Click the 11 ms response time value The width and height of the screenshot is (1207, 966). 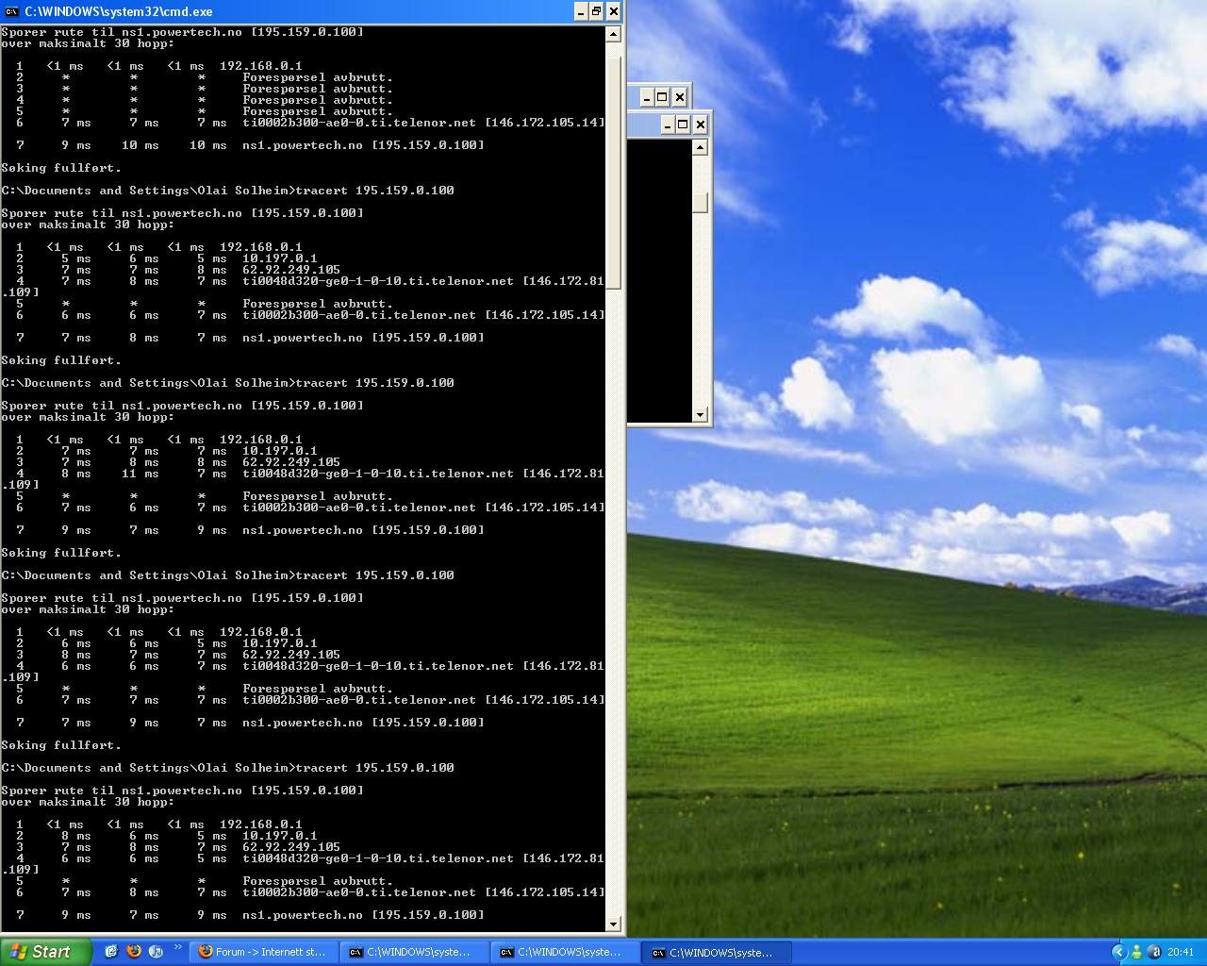(x=140, y=474)
